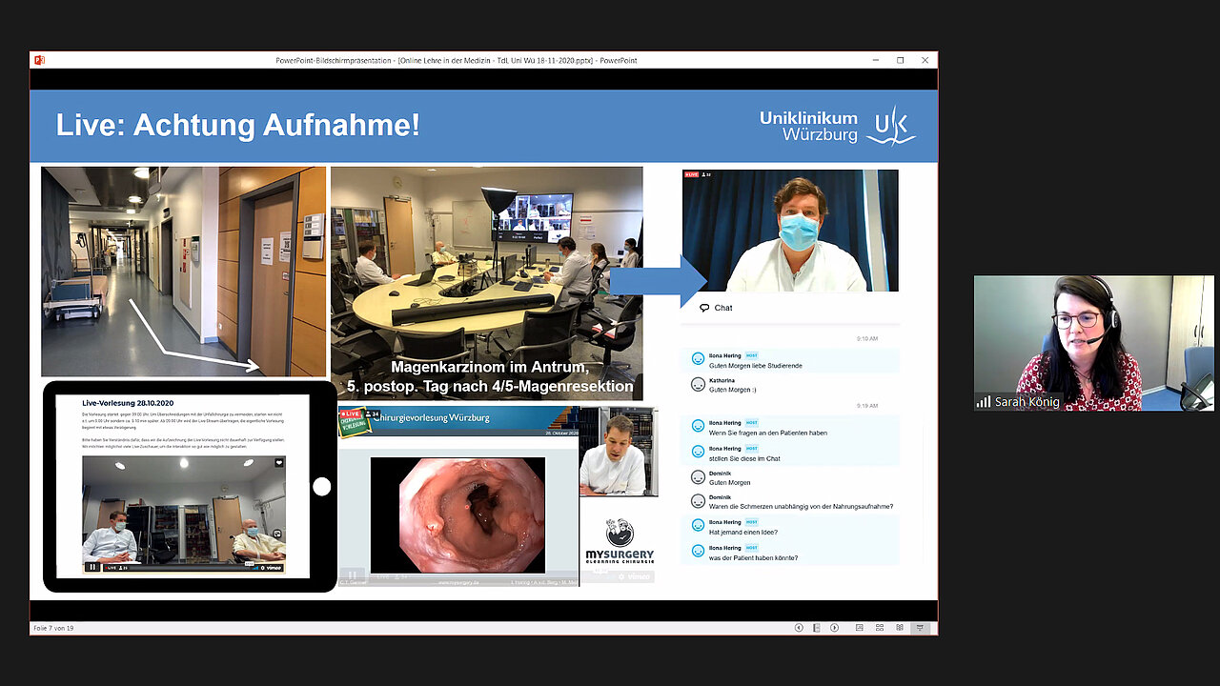Click the endoscopy image in the lecture
This screenshot has height=686, width=1220.
(x=457, y=514)
